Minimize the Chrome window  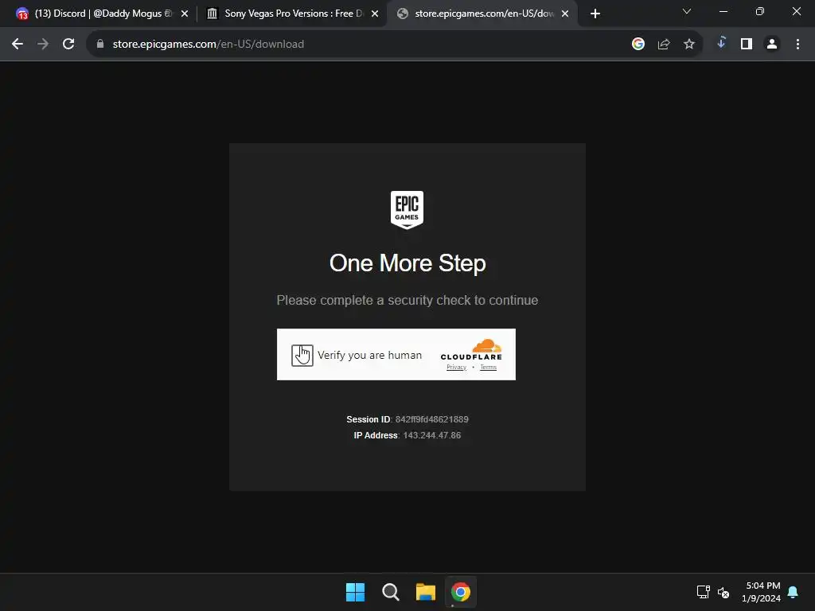pyautogui.click(x=723, y=11)
